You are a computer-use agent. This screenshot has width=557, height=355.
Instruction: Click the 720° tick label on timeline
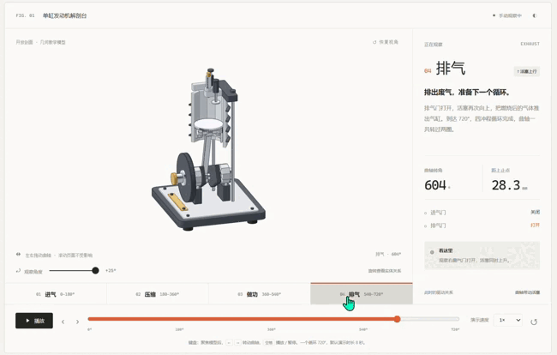(x=455, y=329)
